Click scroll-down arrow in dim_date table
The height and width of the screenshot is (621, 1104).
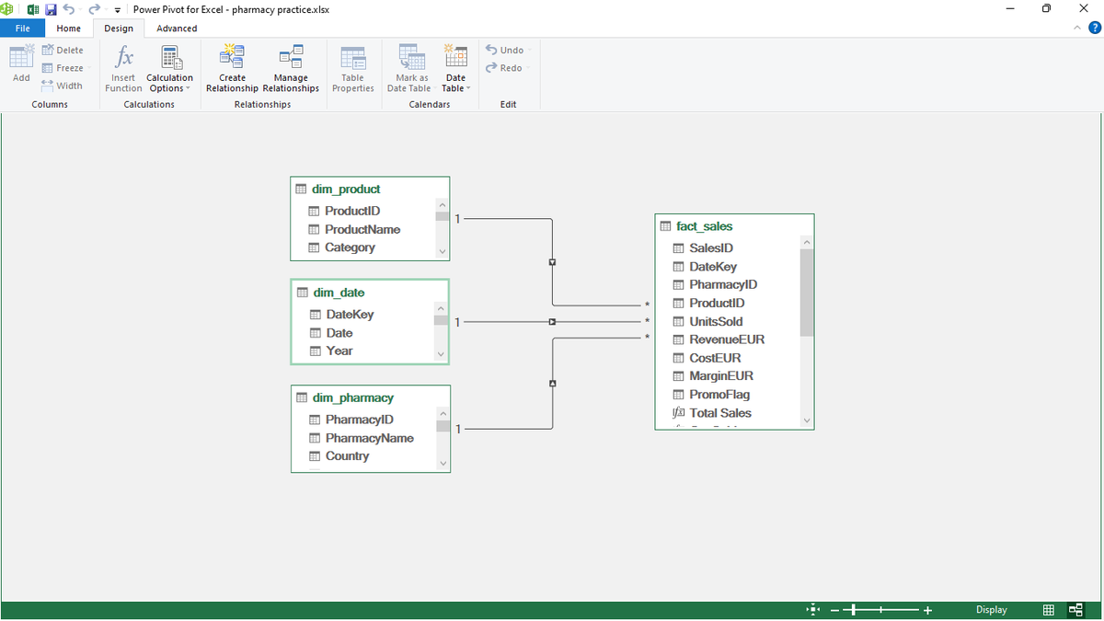pos(441,355)
